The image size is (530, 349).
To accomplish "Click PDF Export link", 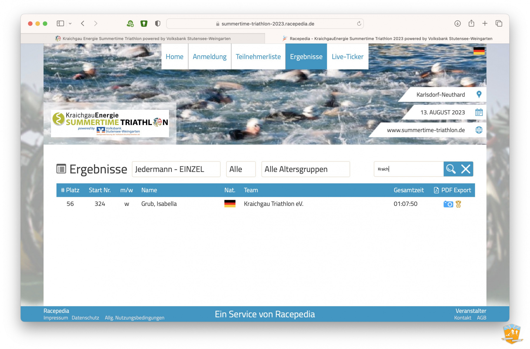I will click(x=453, y=190).
